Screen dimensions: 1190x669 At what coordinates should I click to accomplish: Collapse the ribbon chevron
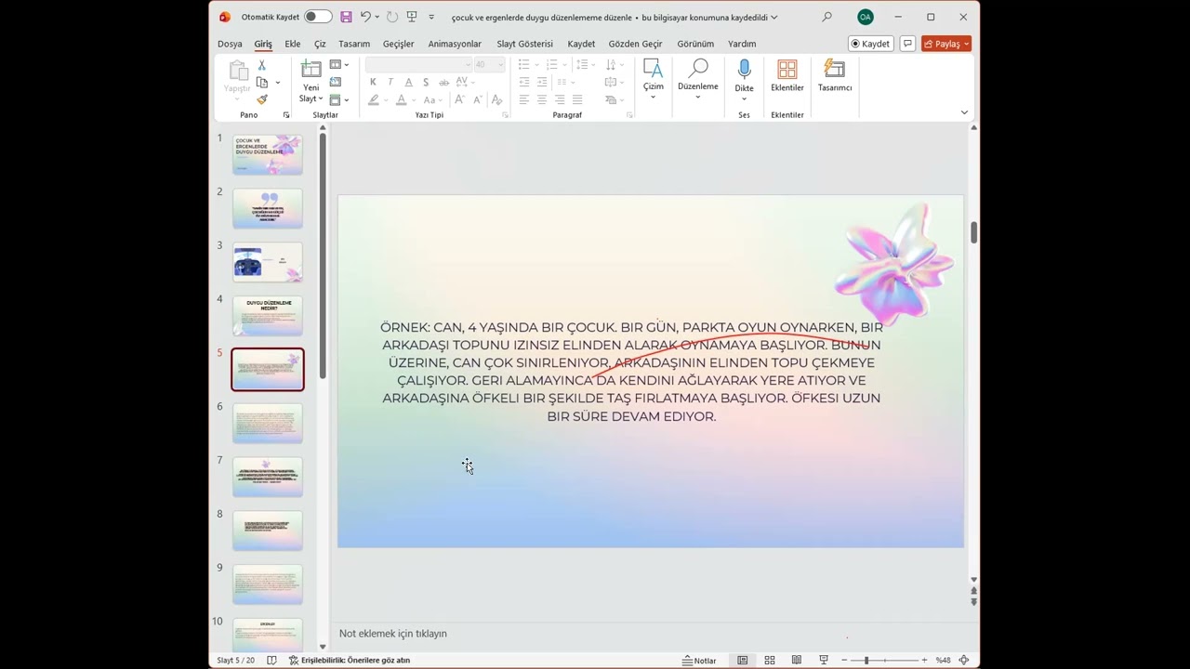coord(964,112)
